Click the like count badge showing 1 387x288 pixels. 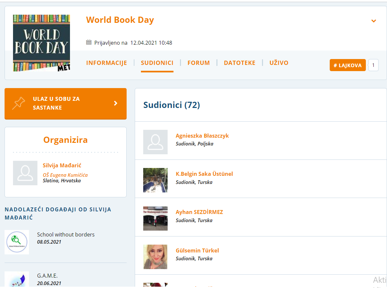click(373, 65)
